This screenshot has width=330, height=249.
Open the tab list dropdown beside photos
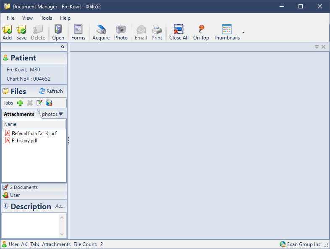[61, 114]
